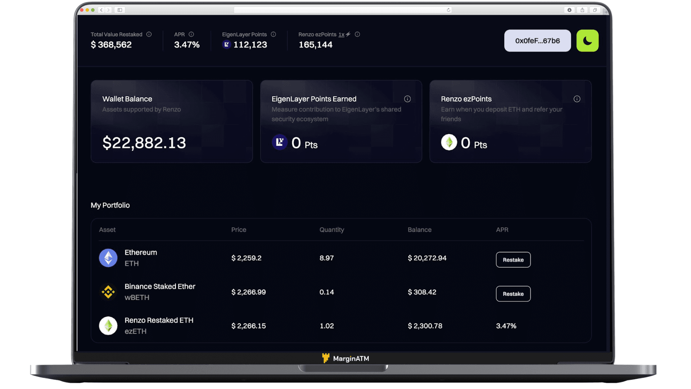The height and width of the screenshot is (389, 691).
Task: Click the ezETH quantity 1.02
Action: pos(327,326)
